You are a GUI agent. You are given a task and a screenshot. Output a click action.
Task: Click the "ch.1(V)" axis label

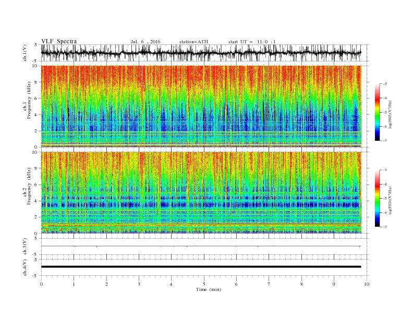tap(25, 53)
